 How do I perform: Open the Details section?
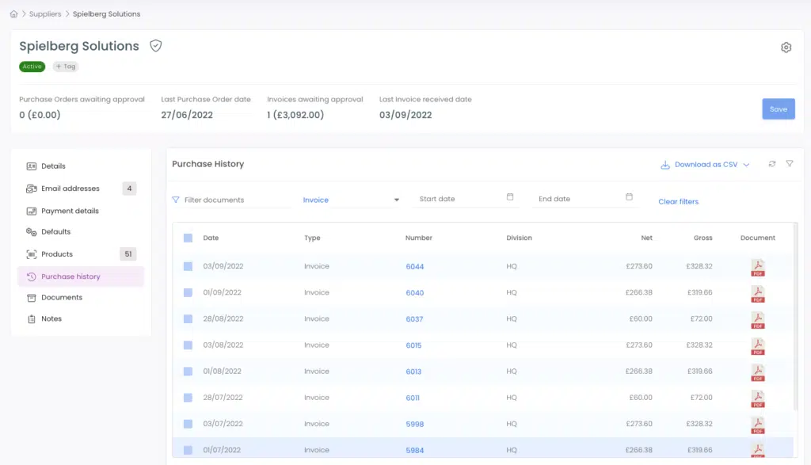[81, 166]
